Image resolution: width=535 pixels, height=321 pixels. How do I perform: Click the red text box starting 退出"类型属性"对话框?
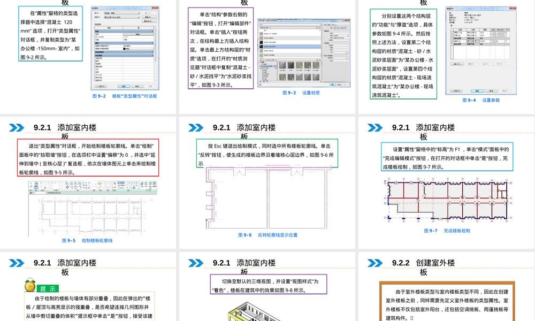click(88, 158)
